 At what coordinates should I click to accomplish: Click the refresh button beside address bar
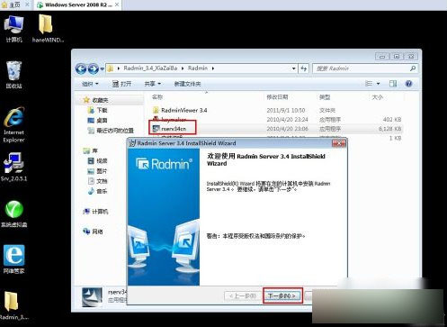[x=304, y=68]
